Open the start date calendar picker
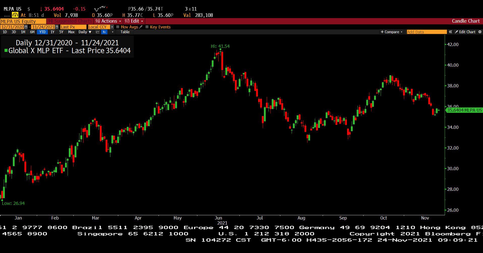 point(26,27)
